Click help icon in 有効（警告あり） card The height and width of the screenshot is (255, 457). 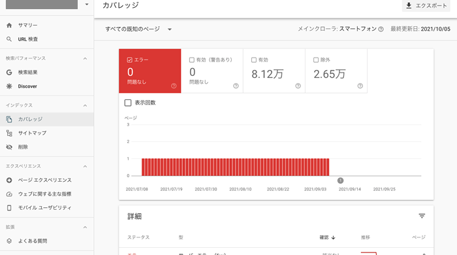click(236, 86)
